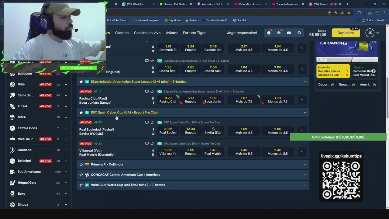The image size is (389, 219).
Task: Click the Depositar button
Action: [x=346, y=33]
